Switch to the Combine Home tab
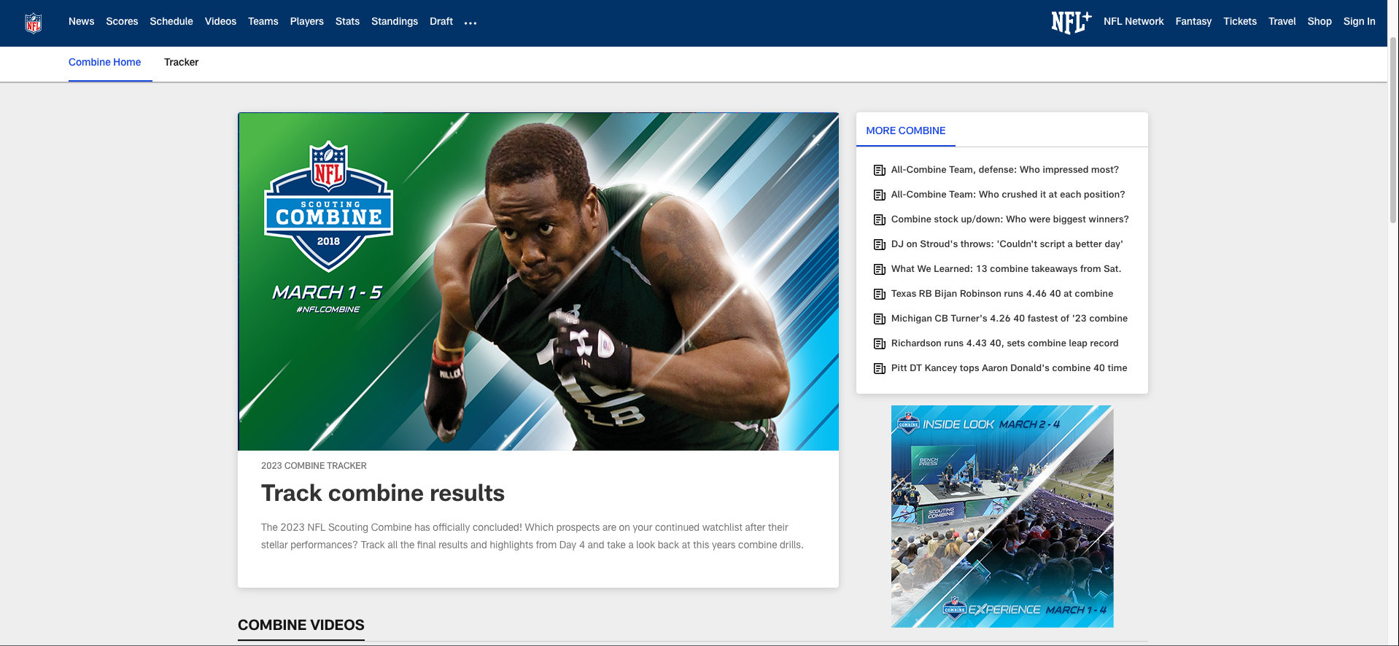This screenshot has height=646, width=1399. click(105, 63)
